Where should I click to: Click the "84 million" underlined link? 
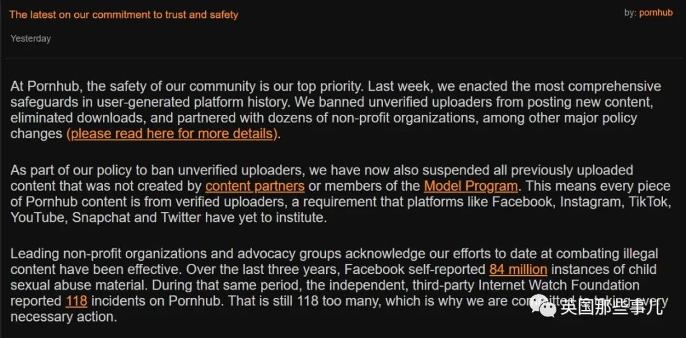click(x=518, y=270)
